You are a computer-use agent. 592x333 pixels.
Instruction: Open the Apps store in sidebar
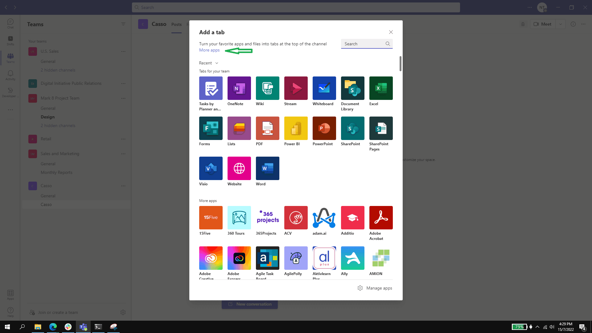point(10,295)
